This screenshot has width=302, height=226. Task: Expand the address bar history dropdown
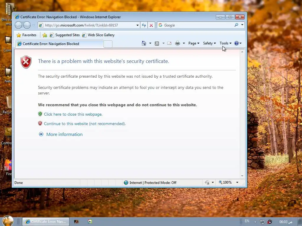[x=137, y=25]
